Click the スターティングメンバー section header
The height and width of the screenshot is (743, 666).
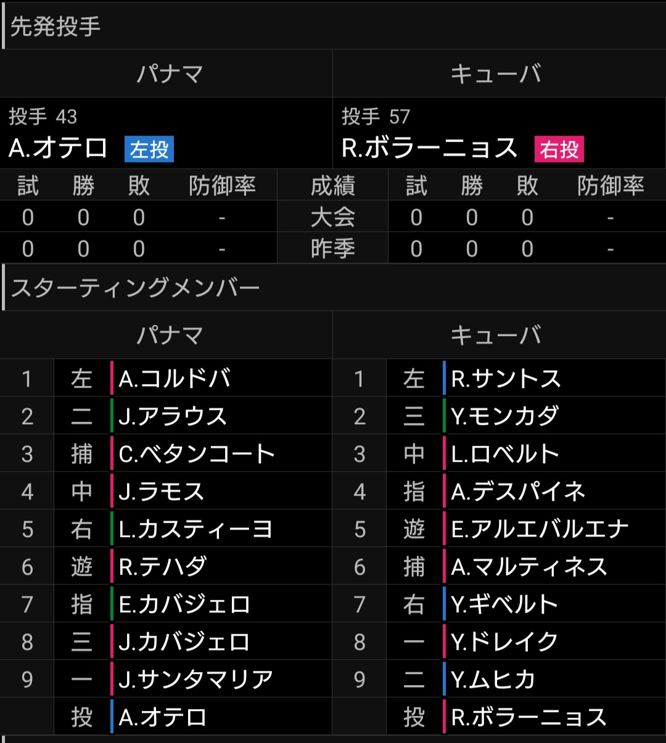[136, 287]
